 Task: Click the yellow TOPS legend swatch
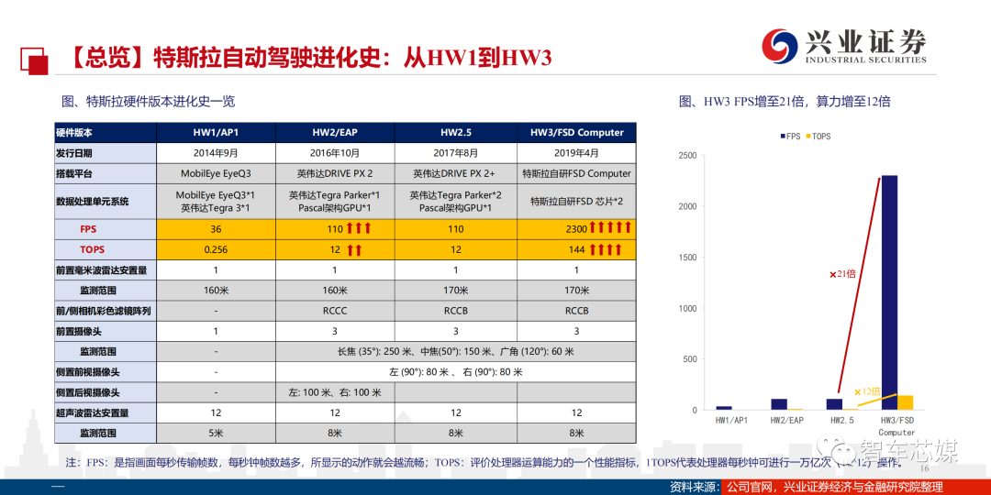(x=808, y=136)
